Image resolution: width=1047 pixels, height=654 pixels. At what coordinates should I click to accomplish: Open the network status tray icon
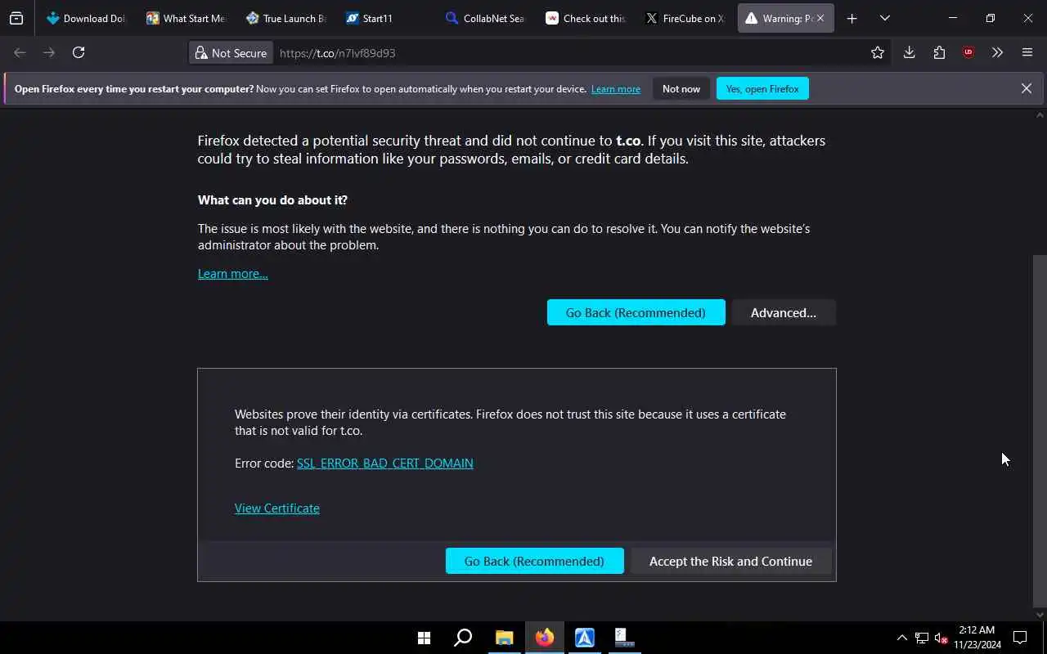pos(922,638)
